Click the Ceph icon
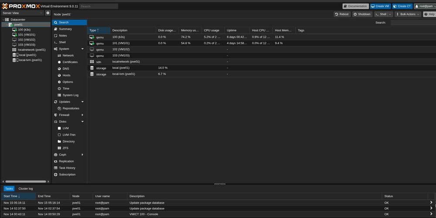Screen dimensions: 436x218 click(56, 155)
